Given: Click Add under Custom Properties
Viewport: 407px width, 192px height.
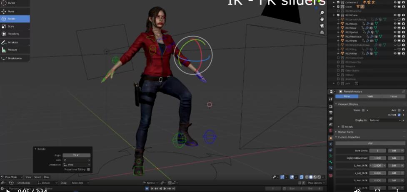Looking at the screenshot, I should click(x=370, y=143).
